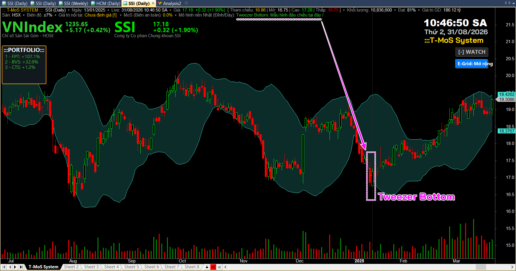Select BVS +32.9% in the portfolio list
The width and height of the screenshot is (516, 271).
22,62
